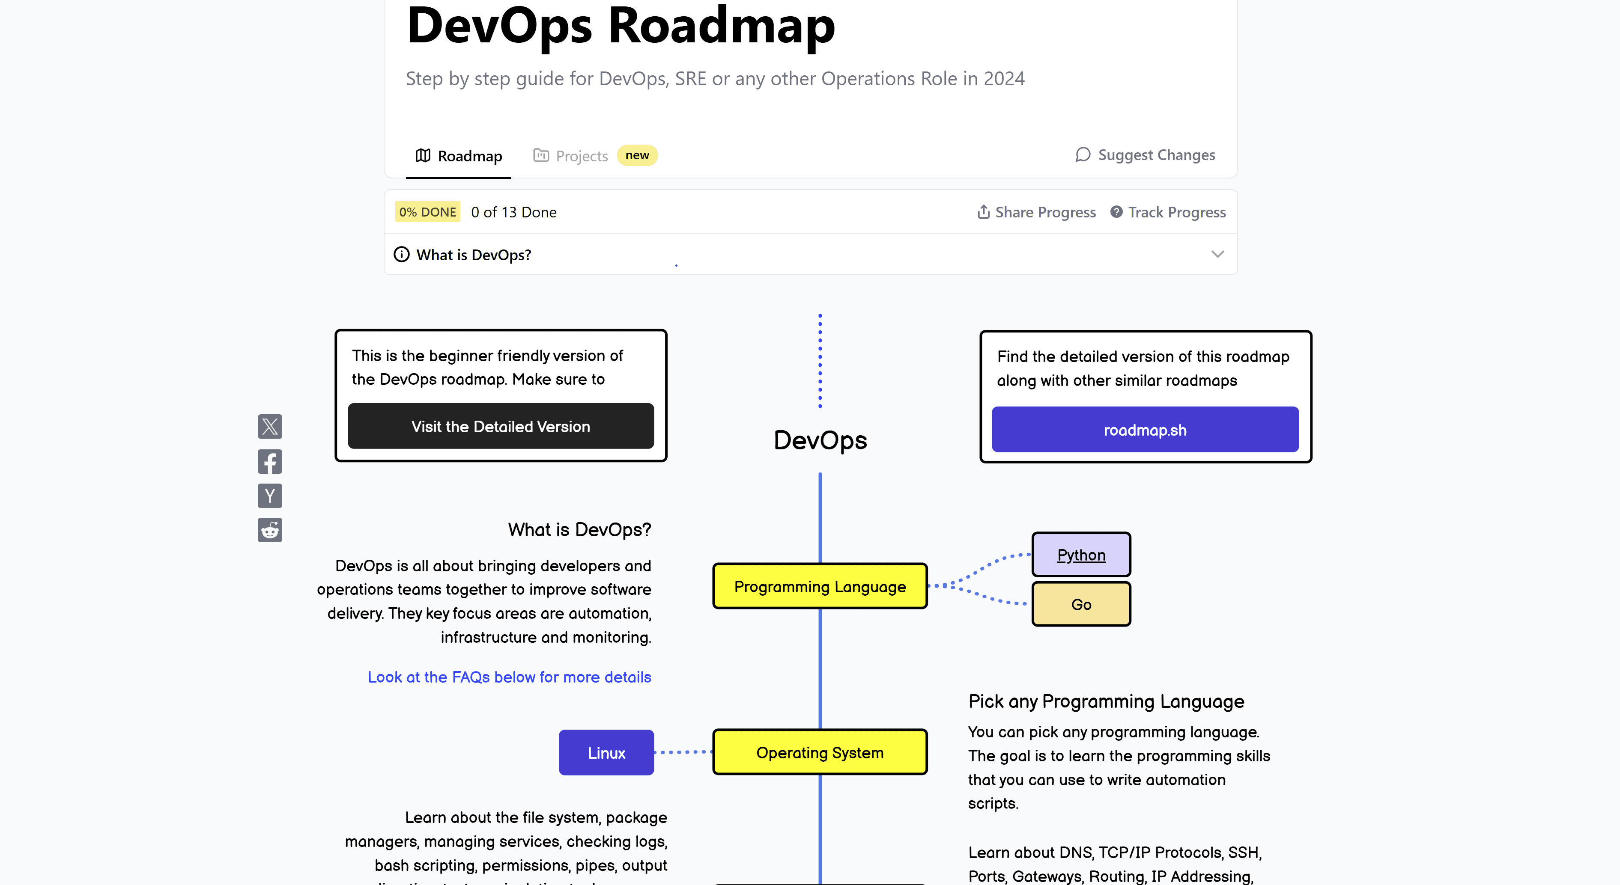Click the 0% DONE progress badge
The width and height of the screenshot is (1620, 885).
[x=427, y=212]
